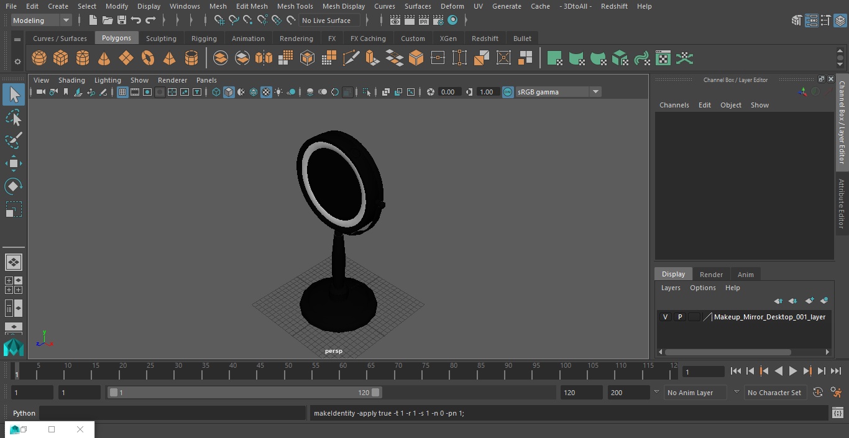Create a polygon sphere from the shelf
Viewport: 849px width, 438px height.
coord(39,58)
